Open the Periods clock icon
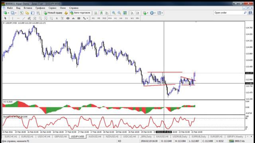The height and width of the screenshot is (143, 255). point(151,13)
